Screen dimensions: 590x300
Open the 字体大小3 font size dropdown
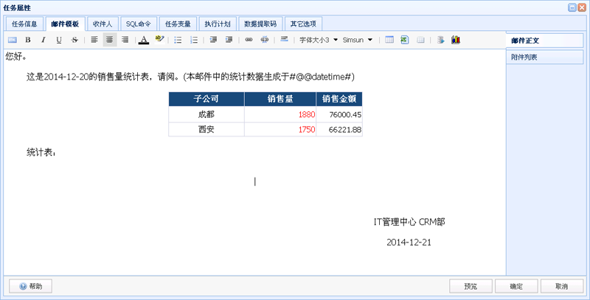pyautogui.click(x=319, y=40)
